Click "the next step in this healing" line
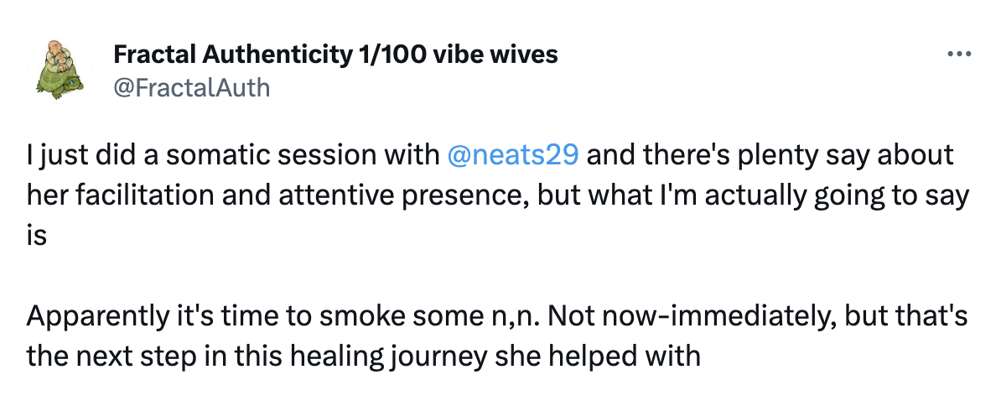1001x406 pixels. [x=363, y=357]
